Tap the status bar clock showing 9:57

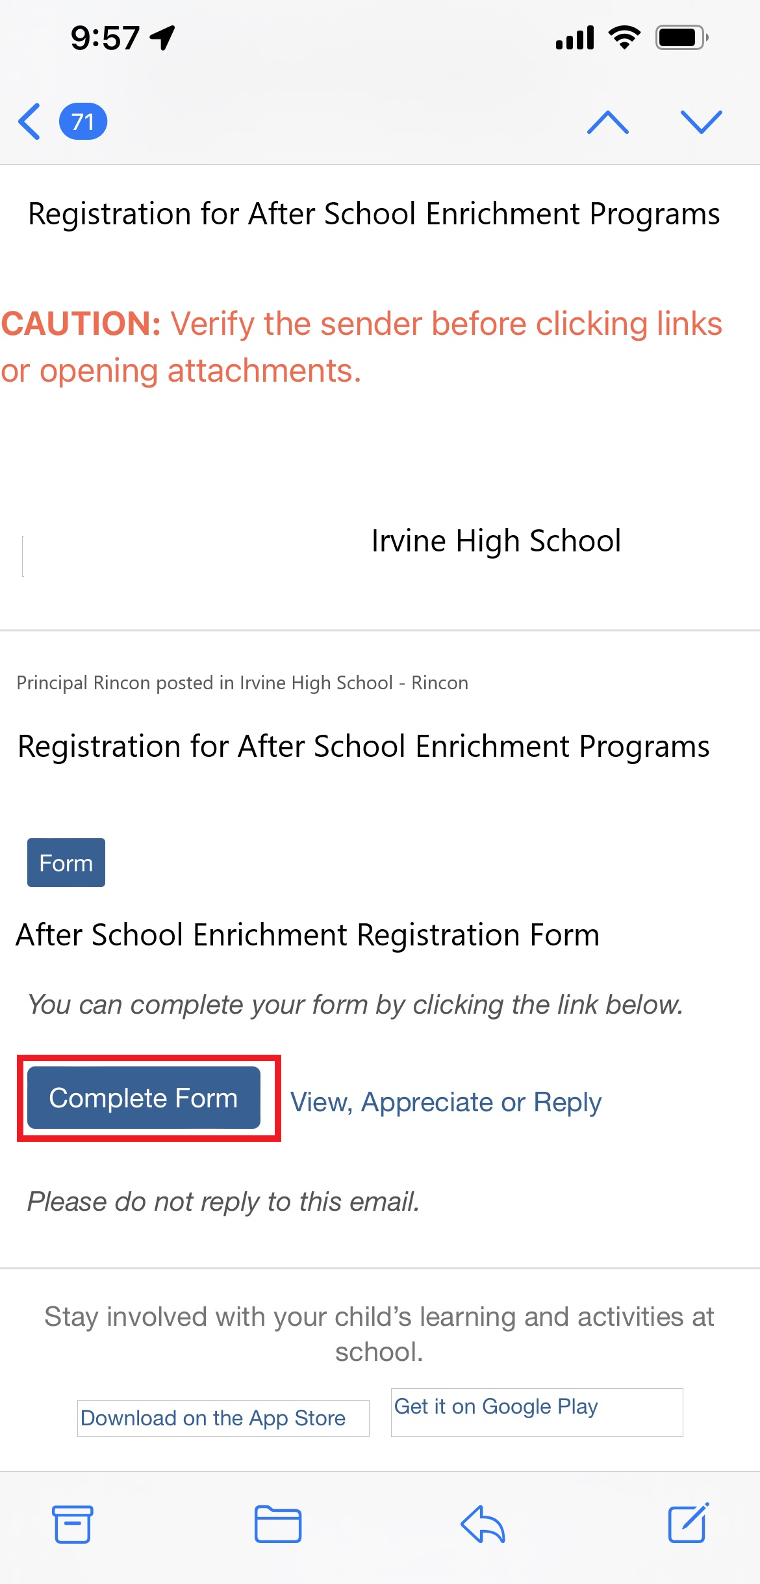(x=105, y=38)
